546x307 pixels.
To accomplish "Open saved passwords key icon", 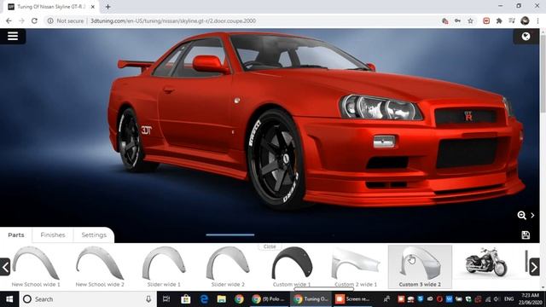I will pyautogui.click(x=457, y=20).
